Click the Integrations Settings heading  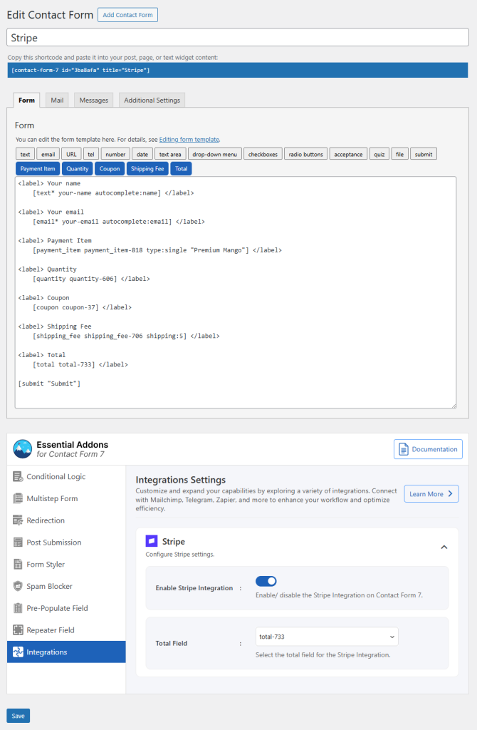[180, 480]
